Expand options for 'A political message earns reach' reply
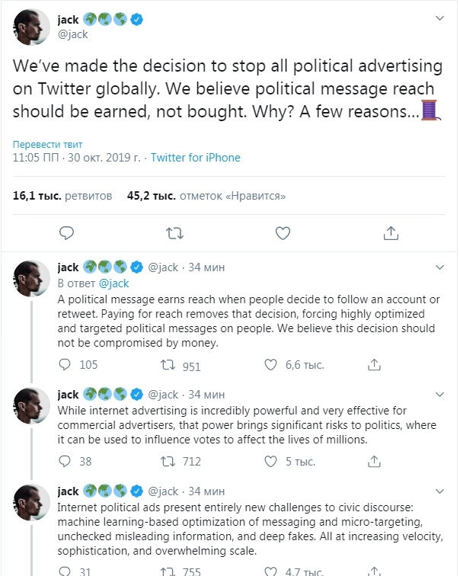Image resolution: width=460 pixels, height=576 pixels. [439, 267]
